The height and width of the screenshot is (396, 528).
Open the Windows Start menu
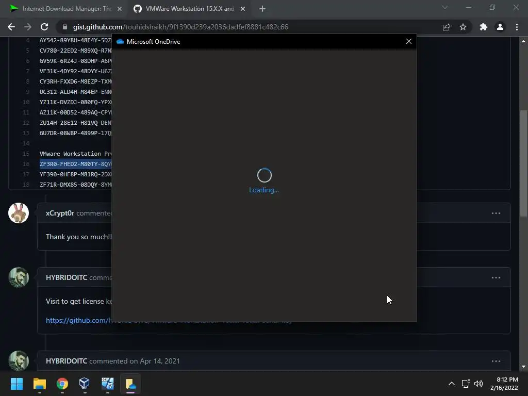(16, 384)
